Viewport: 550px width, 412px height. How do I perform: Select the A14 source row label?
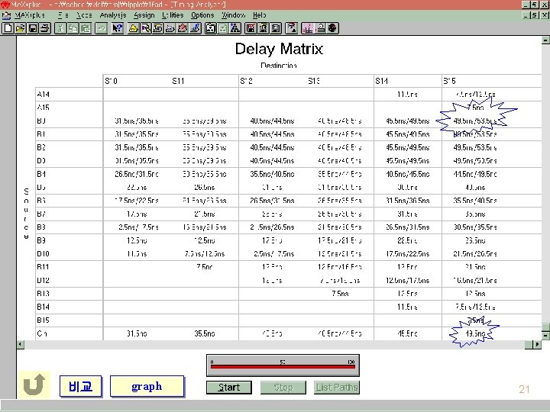tap(43, 95)
